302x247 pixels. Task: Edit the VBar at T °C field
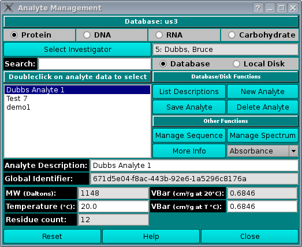pyautogui.click(x=262, y=207)
